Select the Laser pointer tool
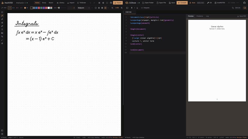This screenshot has height=139, width=248. (x=2, y=40)
